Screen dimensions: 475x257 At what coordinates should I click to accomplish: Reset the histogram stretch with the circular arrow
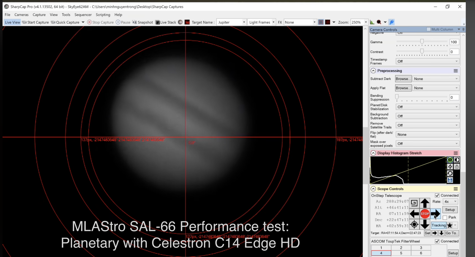[x=450, y=173]
